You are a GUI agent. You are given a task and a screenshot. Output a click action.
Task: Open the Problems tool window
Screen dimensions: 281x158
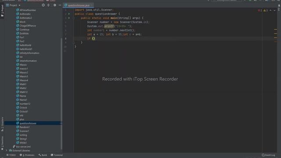tap(27, 155)
